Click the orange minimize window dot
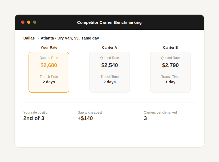The height and width of the screenshot is (162, 219). pos(29,22)
